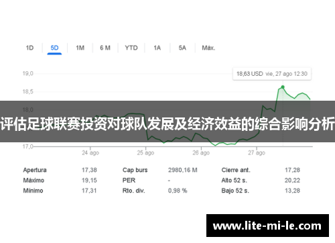Click the 19,0 y-axis value
335x243 pixels.
[27, 73]
